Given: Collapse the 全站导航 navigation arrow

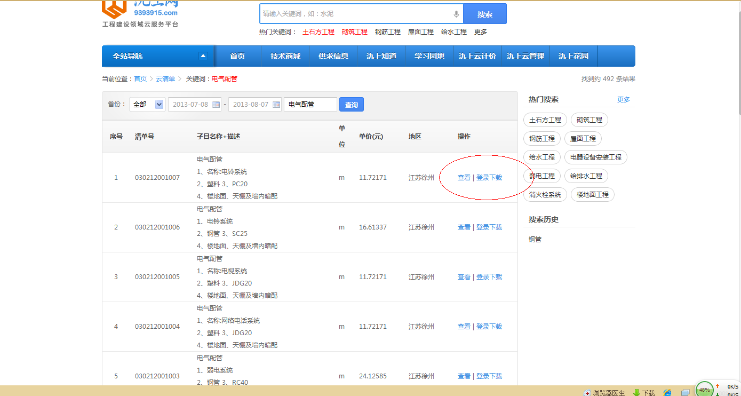Looking at the screenshot, I should [x=203, y=56].
